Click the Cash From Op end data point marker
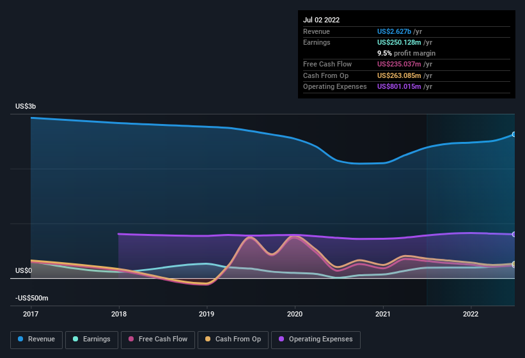525x358 pixels. point(514,263)
